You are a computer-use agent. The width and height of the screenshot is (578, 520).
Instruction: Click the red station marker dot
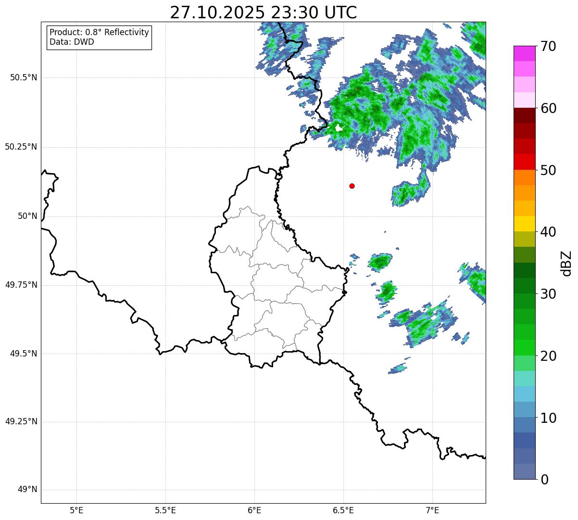(x=352, y=186)
